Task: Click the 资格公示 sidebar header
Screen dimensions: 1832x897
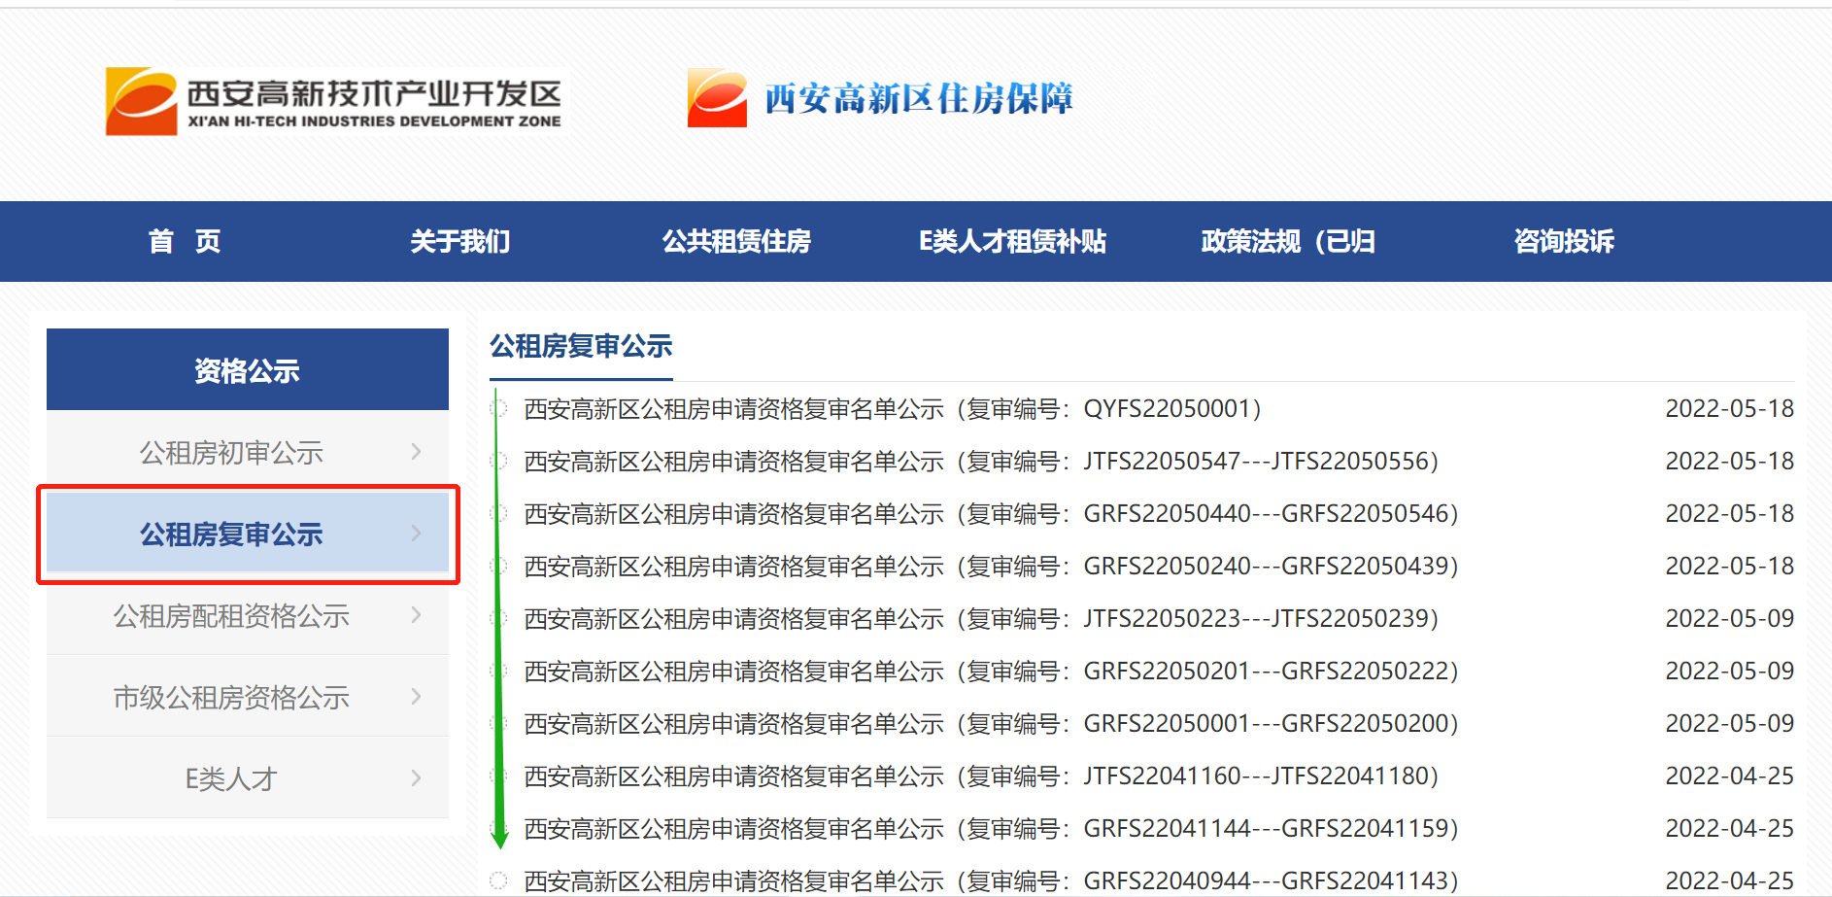Action: [247, 370]
